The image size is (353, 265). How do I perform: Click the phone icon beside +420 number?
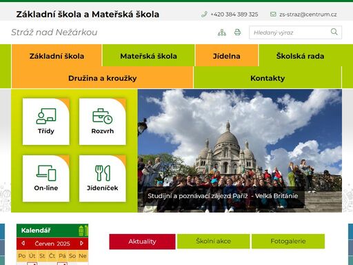204,14
